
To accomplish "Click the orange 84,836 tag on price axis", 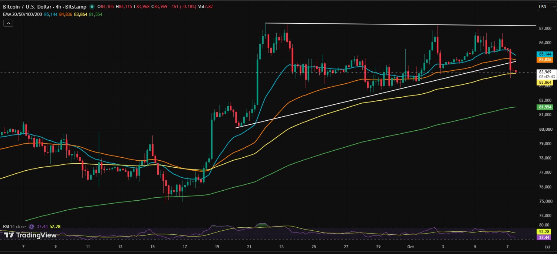I will [x=544, y=59].
